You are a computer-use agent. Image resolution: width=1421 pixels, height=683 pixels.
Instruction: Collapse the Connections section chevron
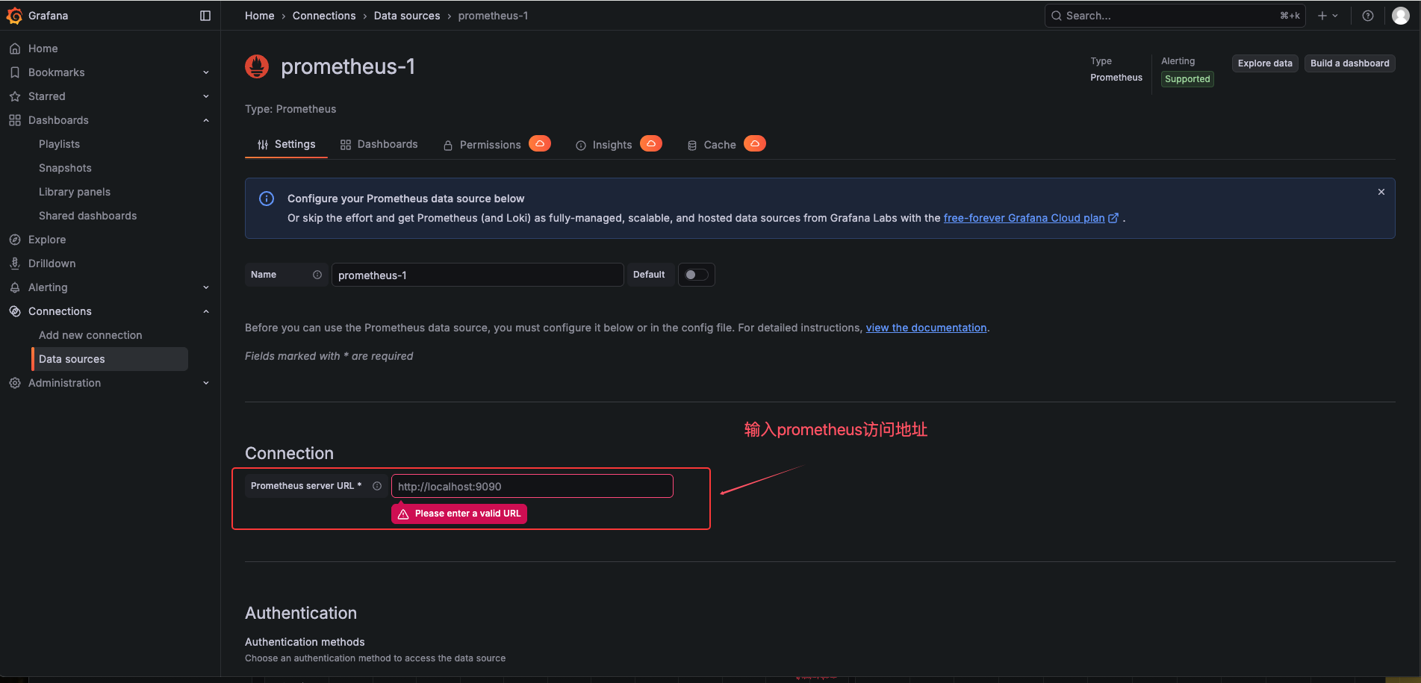tap(206, 311)
